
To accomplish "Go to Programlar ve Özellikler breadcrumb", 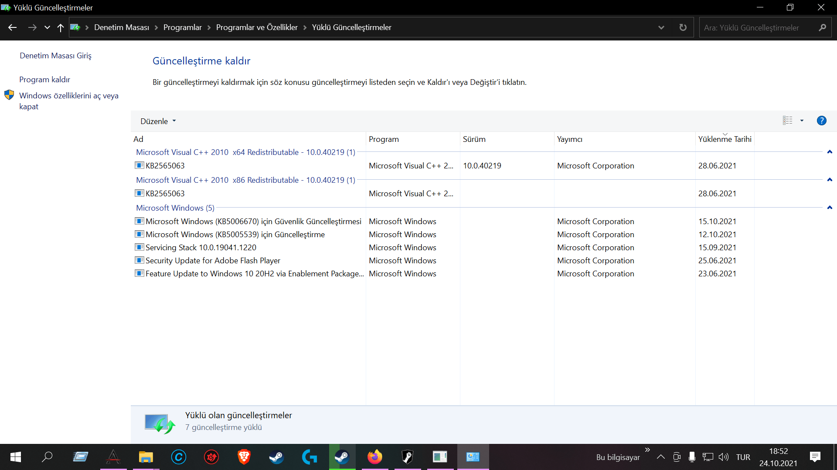I will tap(257, 27).
